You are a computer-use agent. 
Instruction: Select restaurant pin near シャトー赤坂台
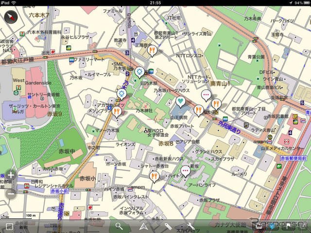(154, 176)
